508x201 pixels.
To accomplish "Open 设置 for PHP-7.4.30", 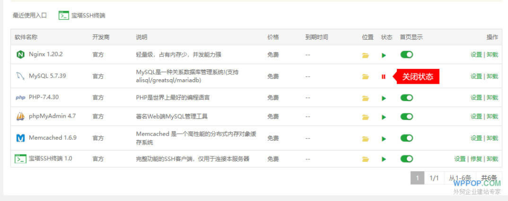I will (476, 98).
